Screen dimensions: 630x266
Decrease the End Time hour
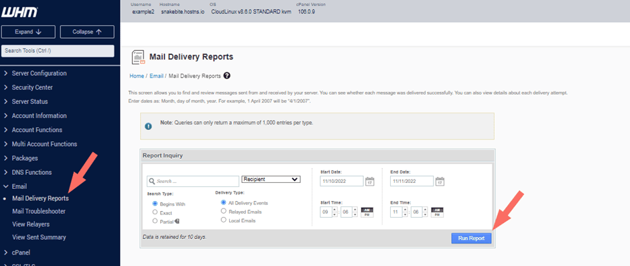[405, 214]
